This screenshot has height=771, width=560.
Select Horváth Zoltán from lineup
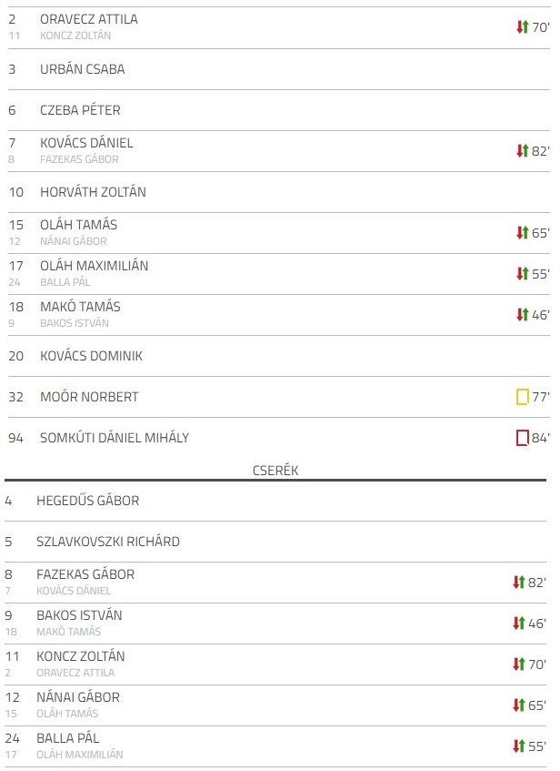[93, 192]
